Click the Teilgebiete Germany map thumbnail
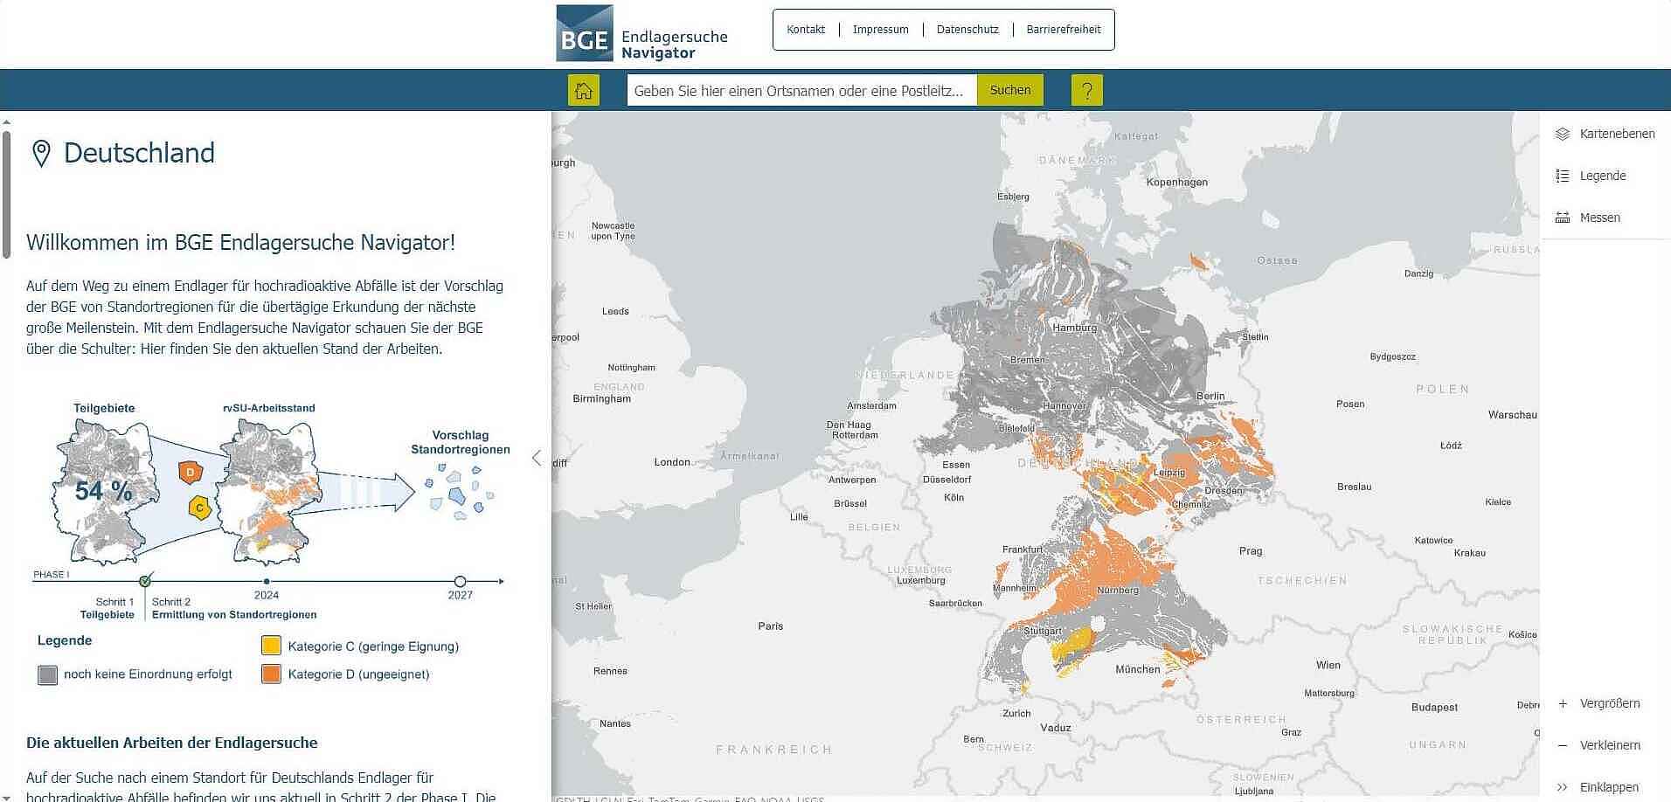 105,491
